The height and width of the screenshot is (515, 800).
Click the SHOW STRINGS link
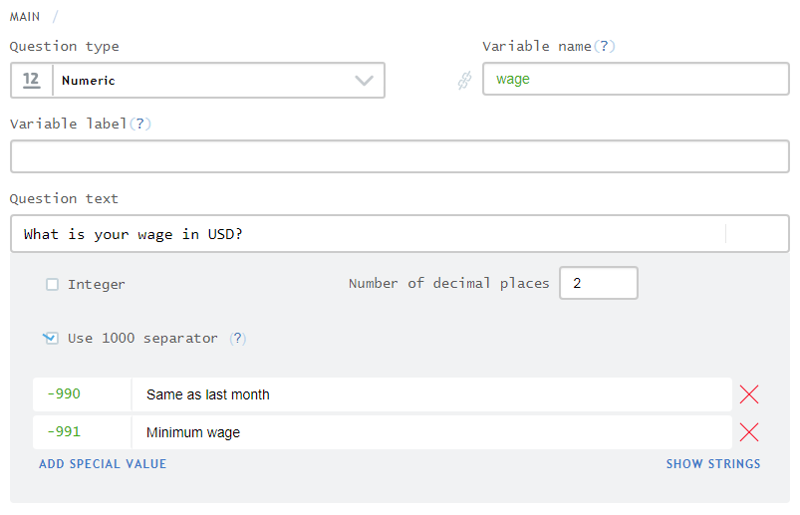(x=712, y=464)
